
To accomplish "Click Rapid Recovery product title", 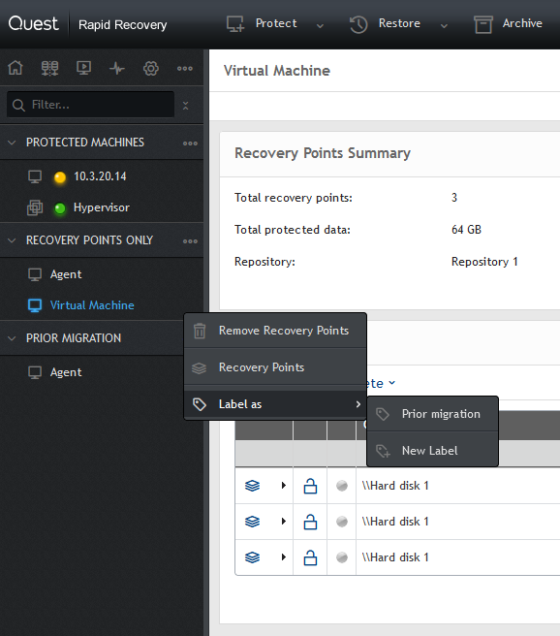I will [122, 25].
